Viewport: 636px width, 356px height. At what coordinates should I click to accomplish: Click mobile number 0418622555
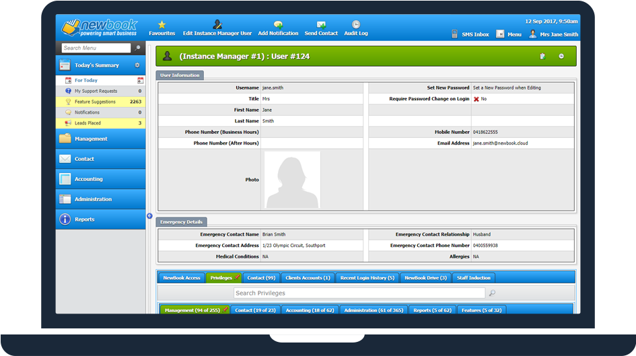tap(485, 132)
